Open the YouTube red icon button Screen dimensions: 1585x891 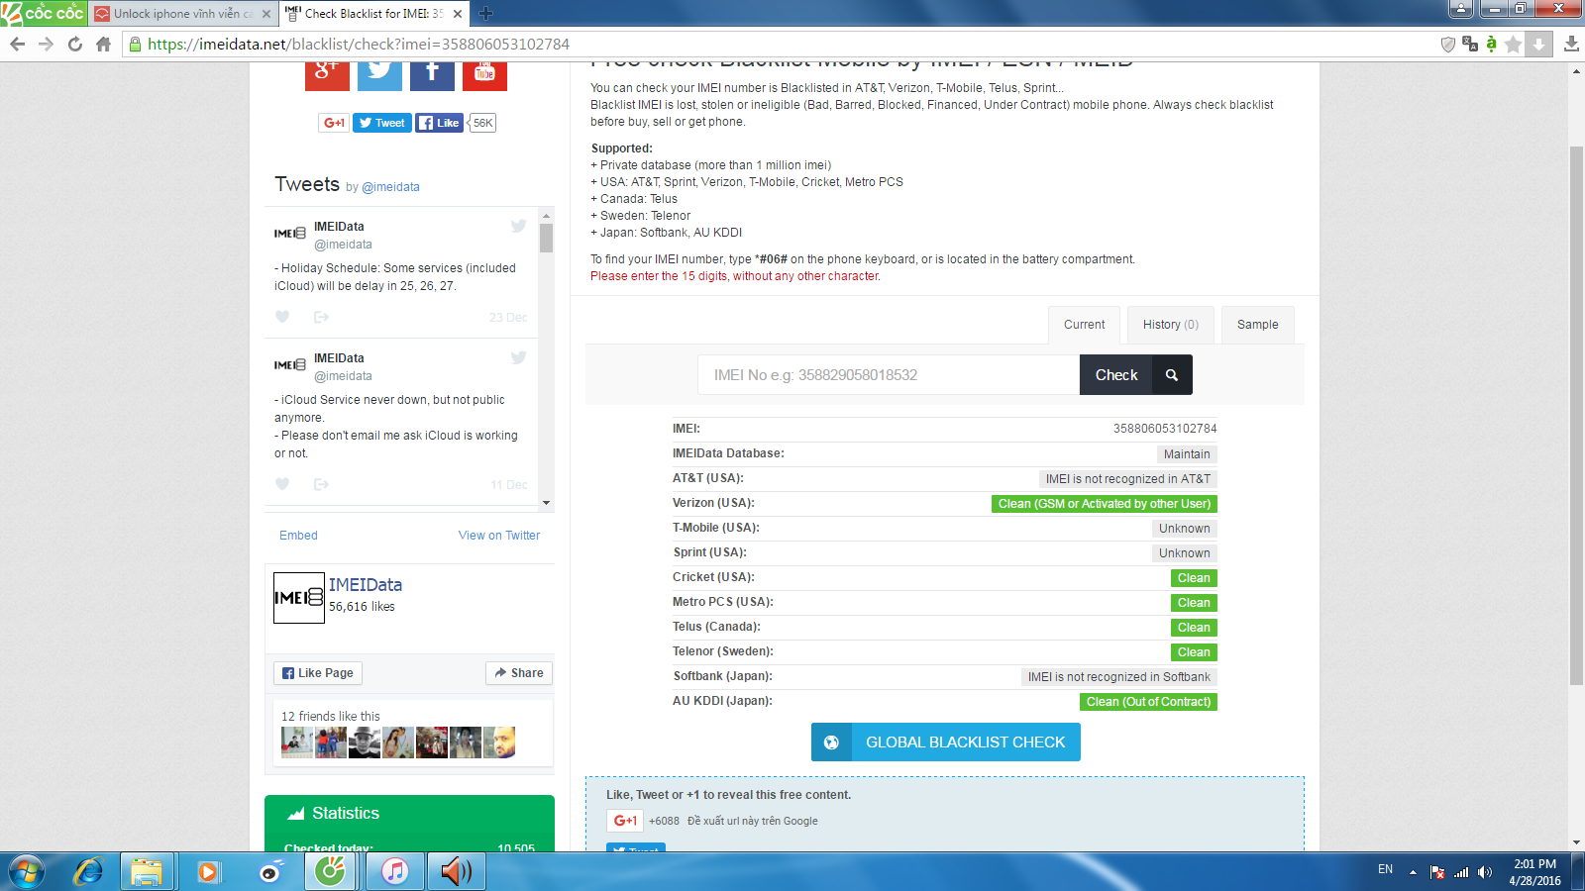(484, 72)
